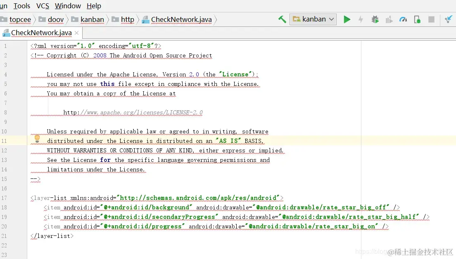
Task: Open the Help menu
Action: [x=94, y=6]
